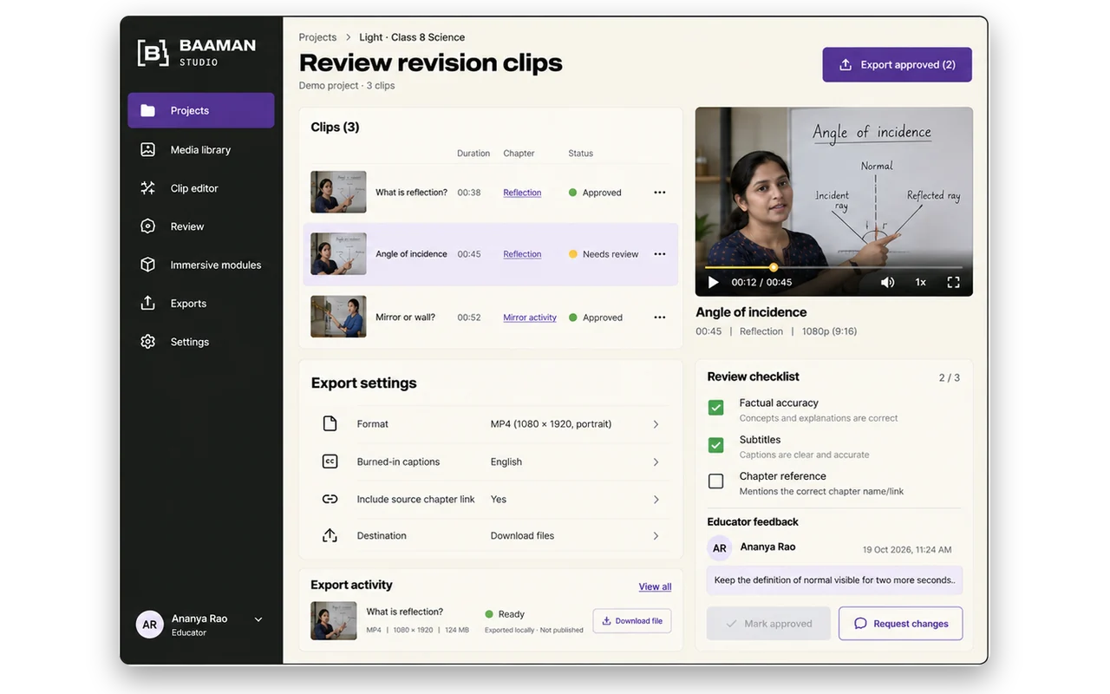Click the MP4 (1080 × 1920, portrait) value
Viewport: 1110px width, 694px height.
click(551, 424)
